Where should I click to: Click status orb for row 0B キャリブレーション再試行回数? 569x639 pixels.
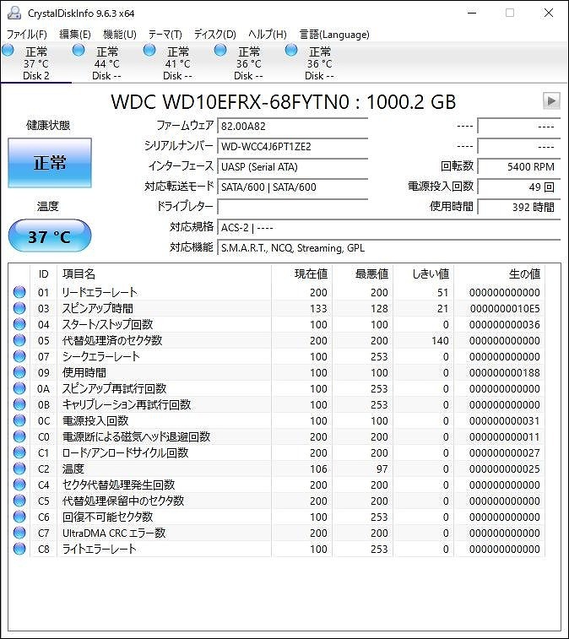(x=19, y=404)
